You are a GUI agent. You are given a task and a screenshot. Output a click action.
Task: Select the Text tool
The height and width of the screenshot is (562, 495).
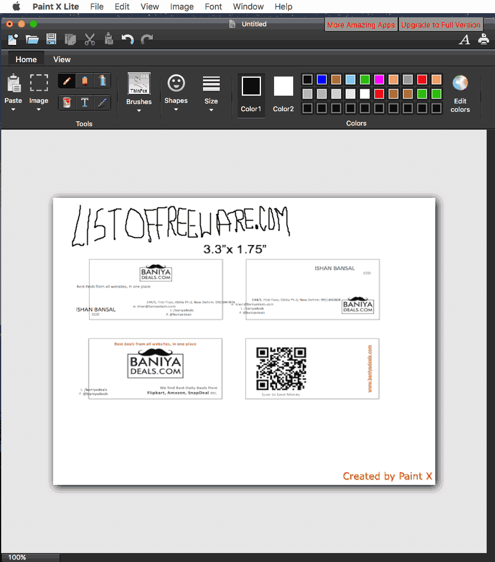coord(84,102)
